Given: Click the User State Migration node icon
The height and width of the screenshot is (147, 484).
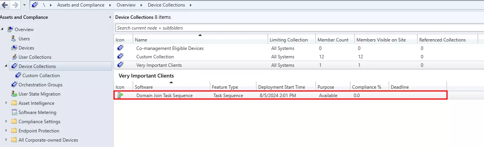Looking at the screenshot, I should 14,94.
